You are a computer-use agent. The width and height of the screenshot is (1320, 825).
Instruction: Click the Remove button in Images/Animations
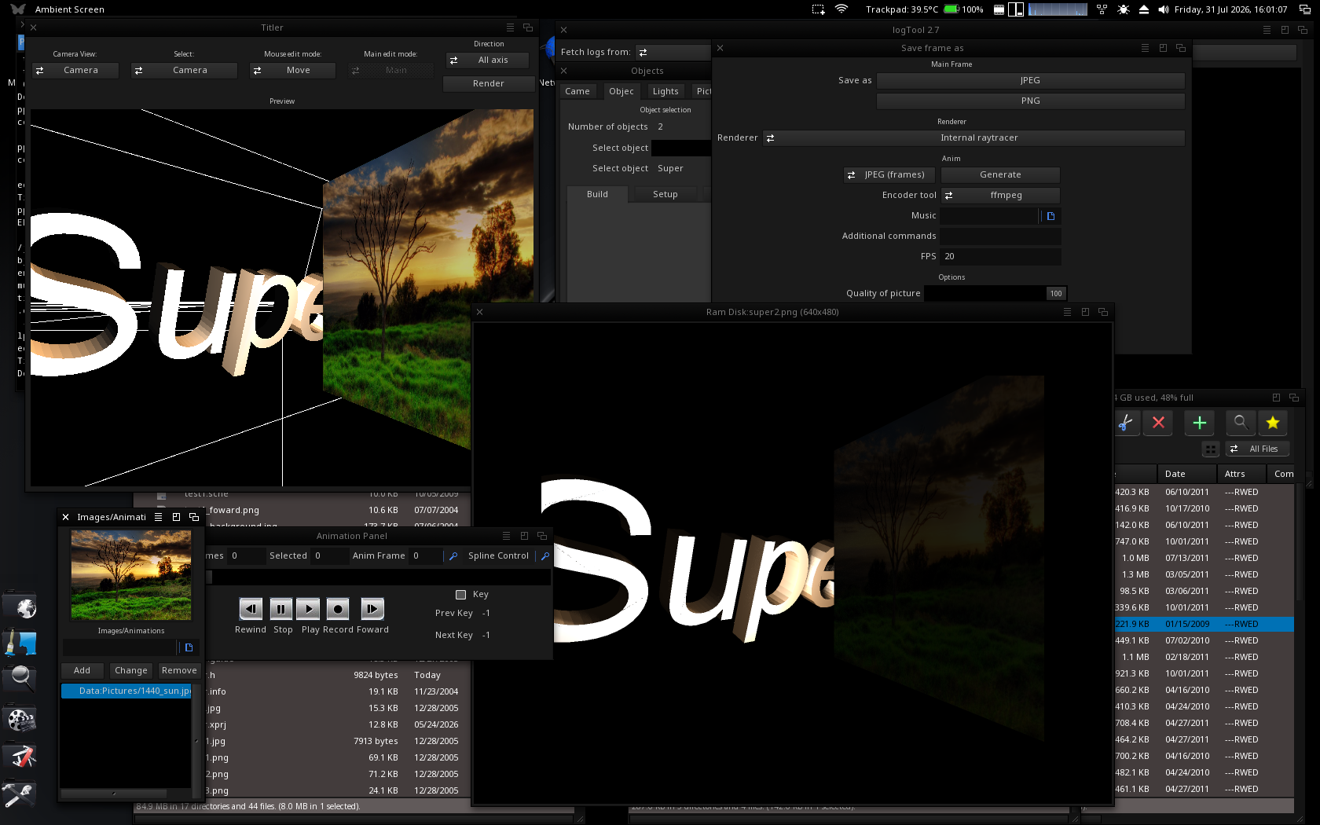179,670
